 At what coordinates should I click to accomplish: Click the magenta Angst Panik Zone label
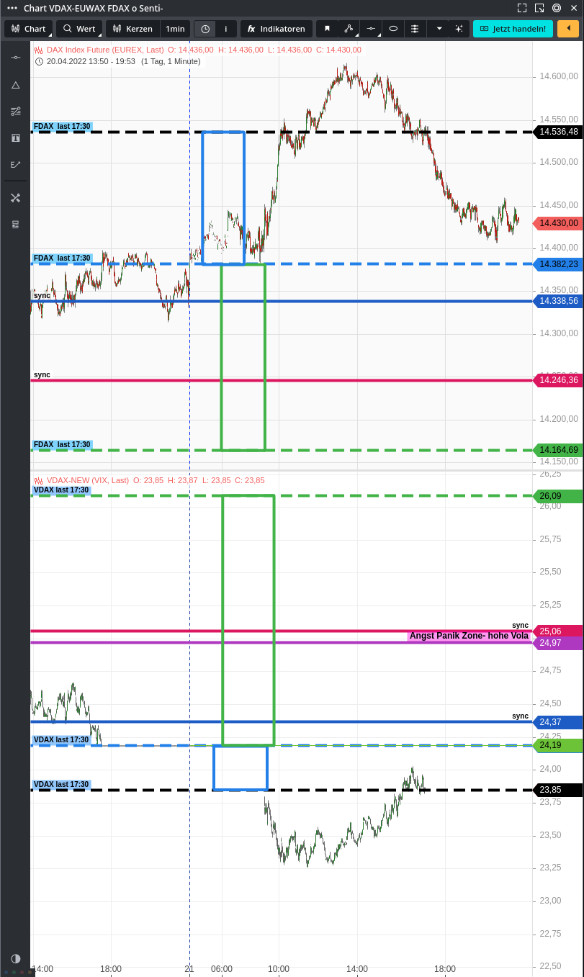tap(468, 636)
